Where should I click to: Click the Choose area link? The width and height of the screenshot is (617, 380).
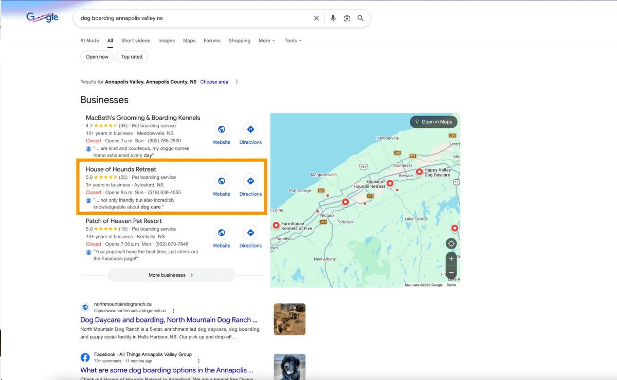(x=214, y=82)
